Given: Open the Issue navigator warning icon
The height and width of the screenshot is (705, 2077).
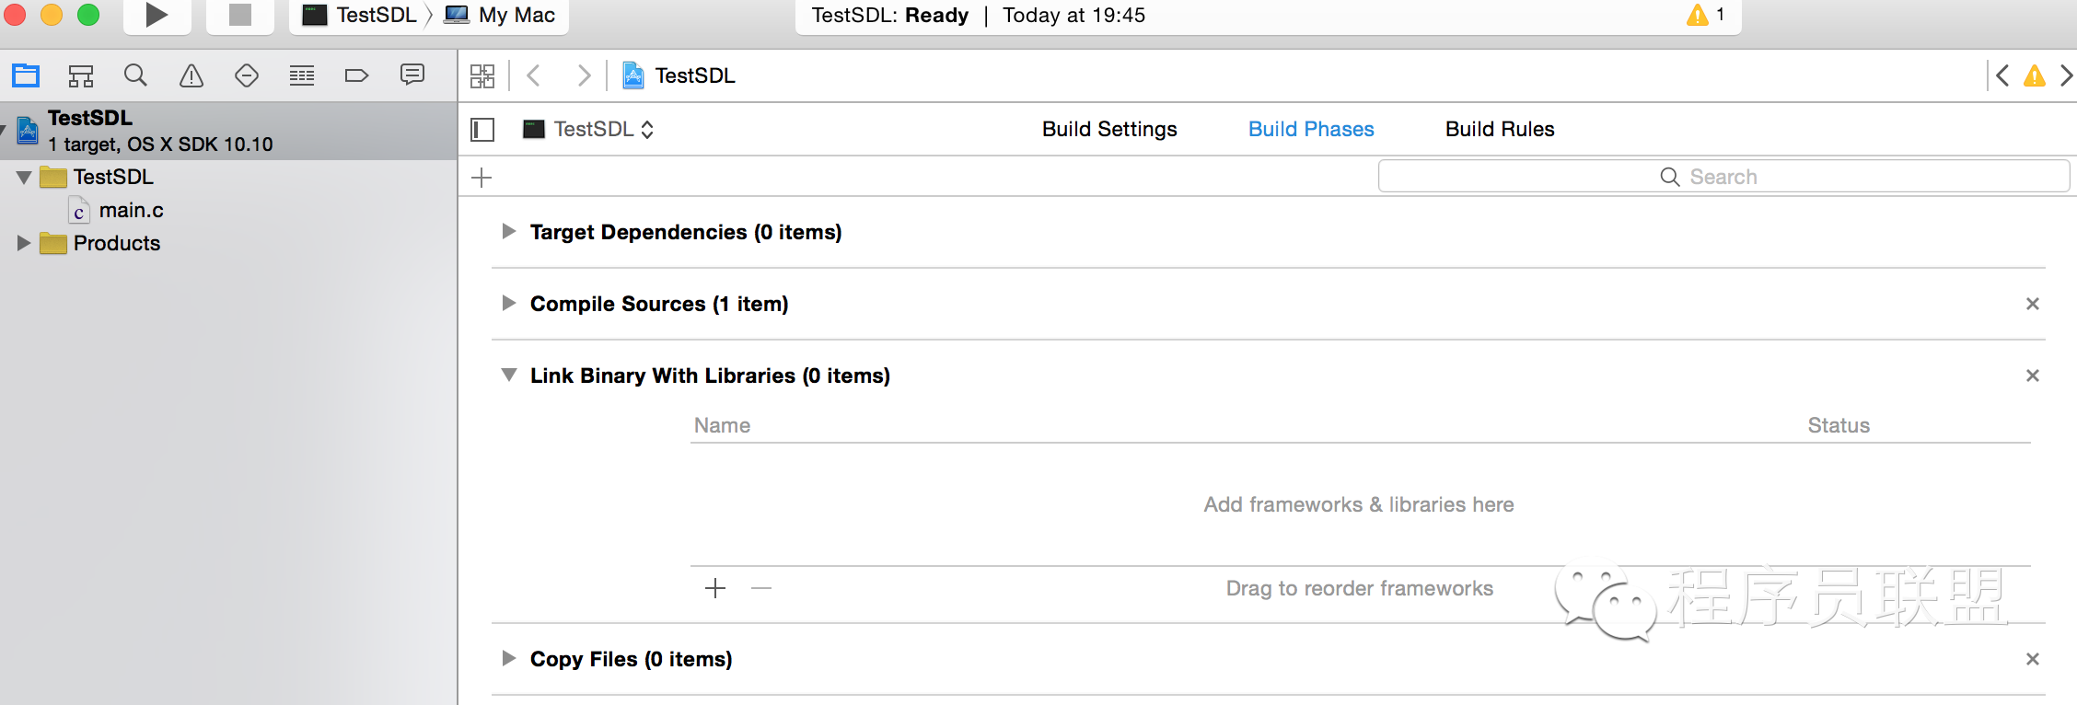Looking at the screenshot, I should [x=191, y=75].
